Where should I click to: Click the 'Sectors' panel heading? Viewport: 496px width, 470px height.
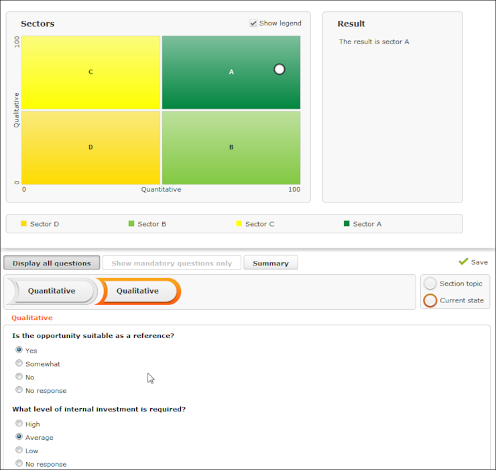point(38,23)
